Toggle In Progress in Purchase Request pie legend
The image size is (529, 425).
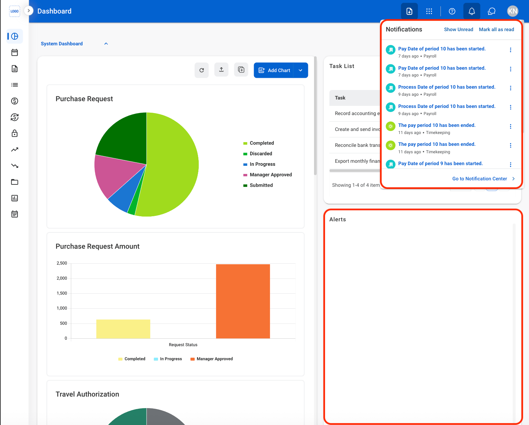coord(259,164)
